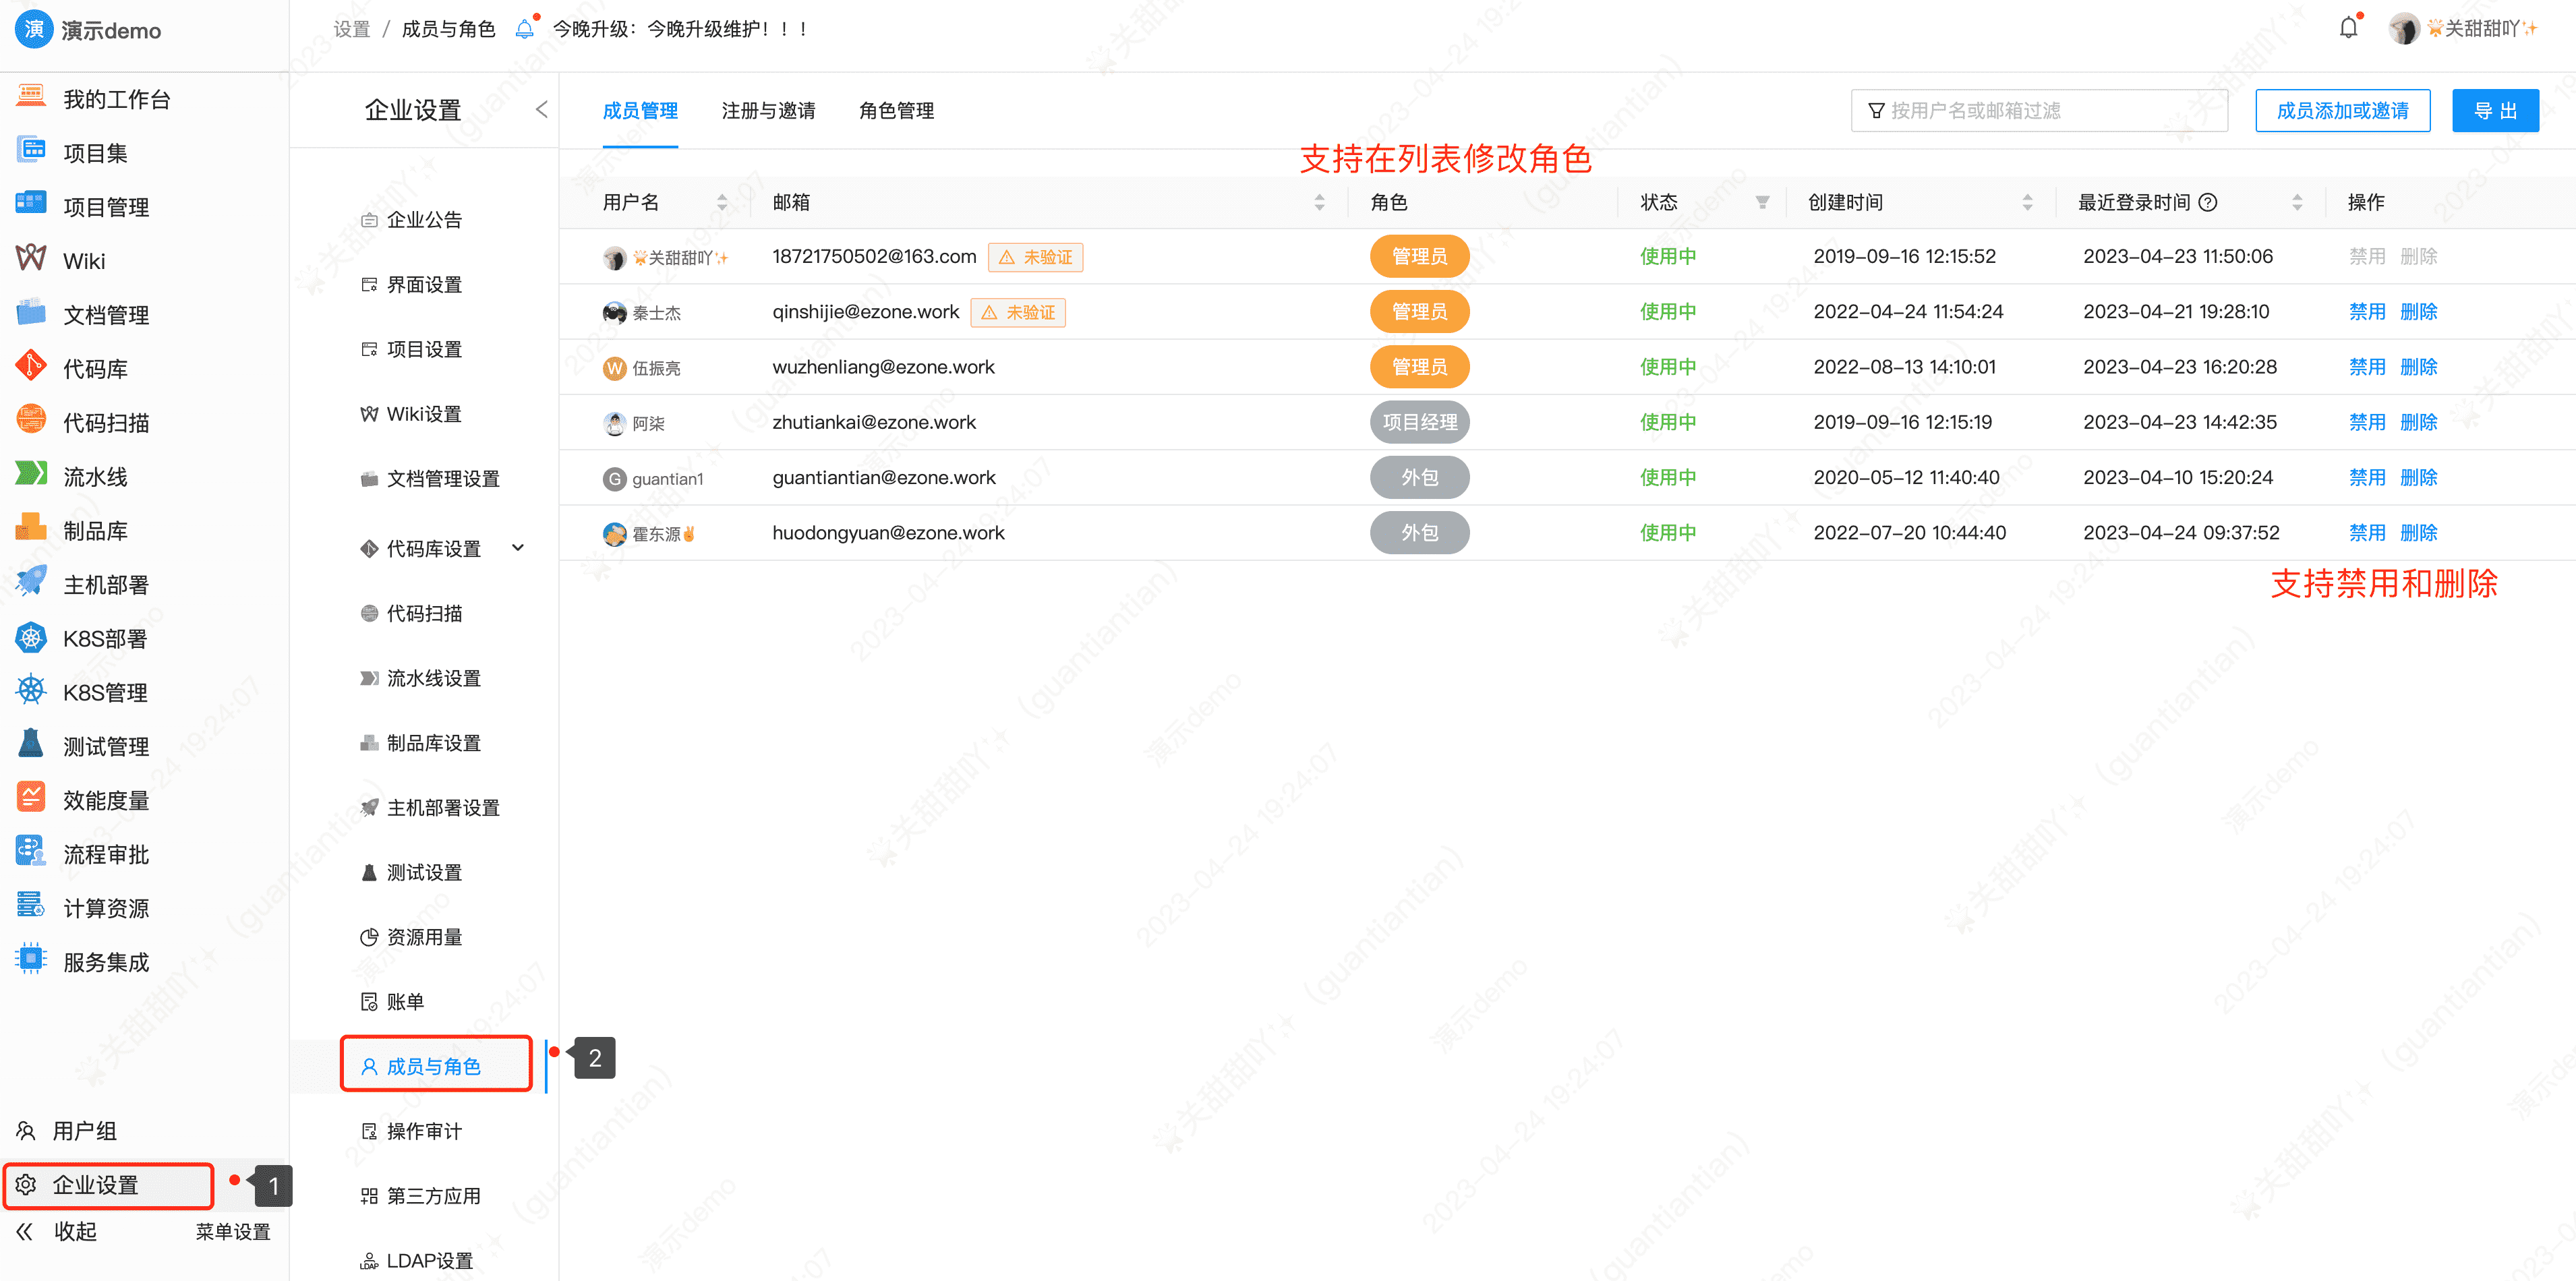Viewport: 2576px width, 1281px height.
Task: Click the 导出 export button
Action: (x=2495, y=110)
